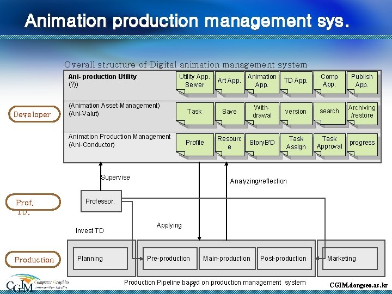Select the progress note box

click(362, 145)
